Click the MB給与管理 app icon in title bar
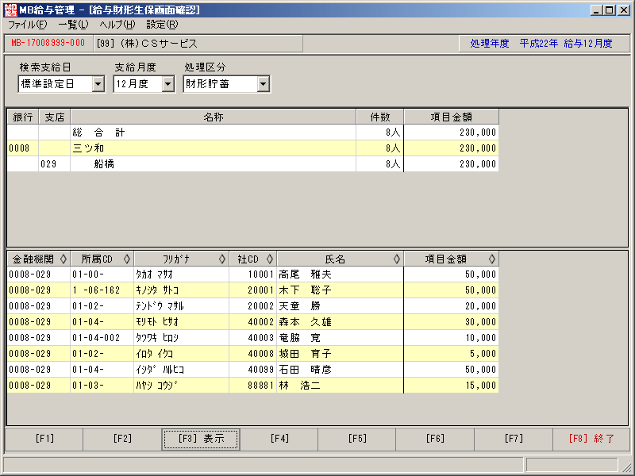 click(10, 10)
